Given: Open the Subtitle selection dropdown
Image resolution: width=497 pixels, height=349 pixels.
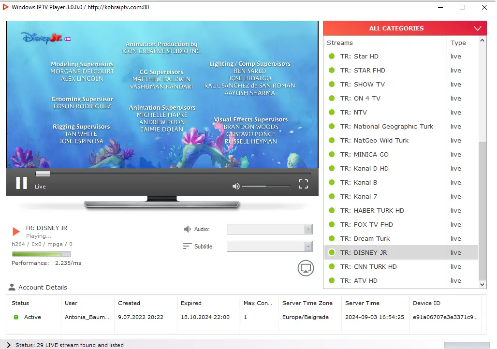Looking at the screenshot, I should tap(269, 247).
